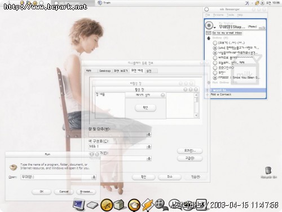The width and height of the screenshot is (282, 212).
Task: Click the envelope email icon in Messenger
Action: 208,33
